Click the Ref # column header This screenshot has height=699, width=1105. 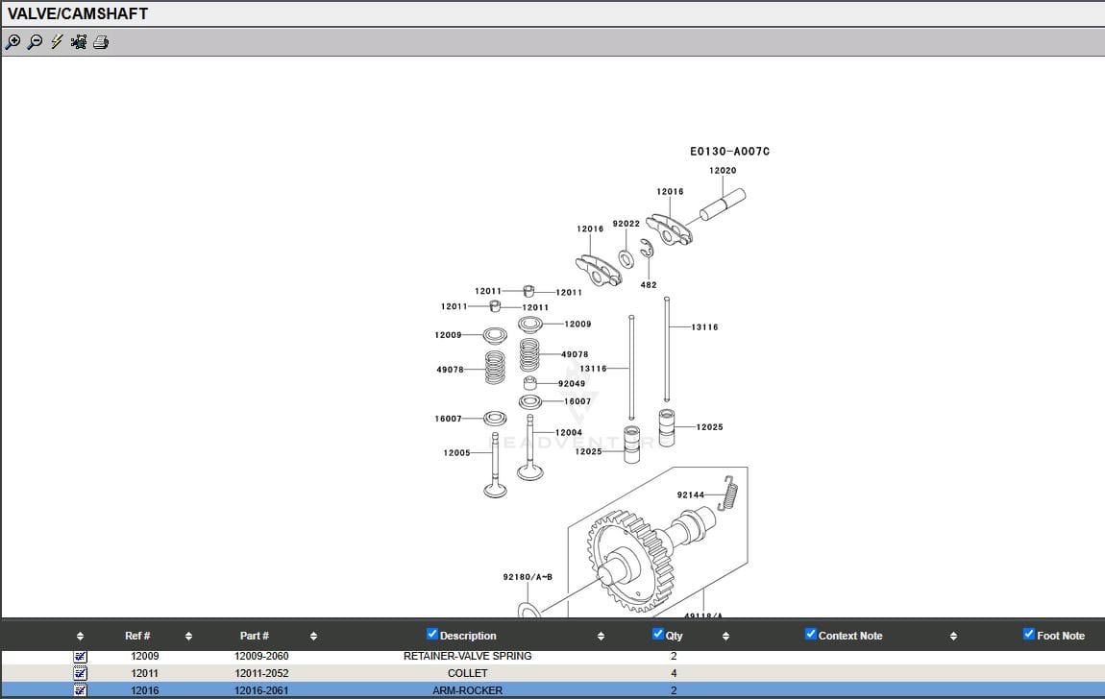137,636
